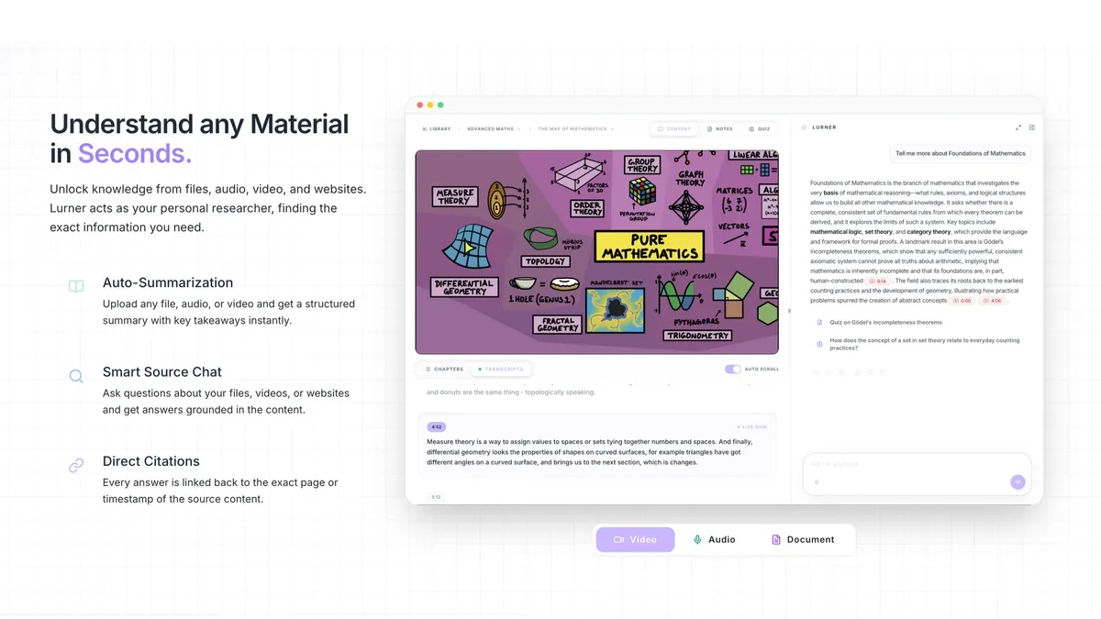This screenshot has height=619, width=1101.
Task: Select the Chapters tab
Action: pos(444,369)
